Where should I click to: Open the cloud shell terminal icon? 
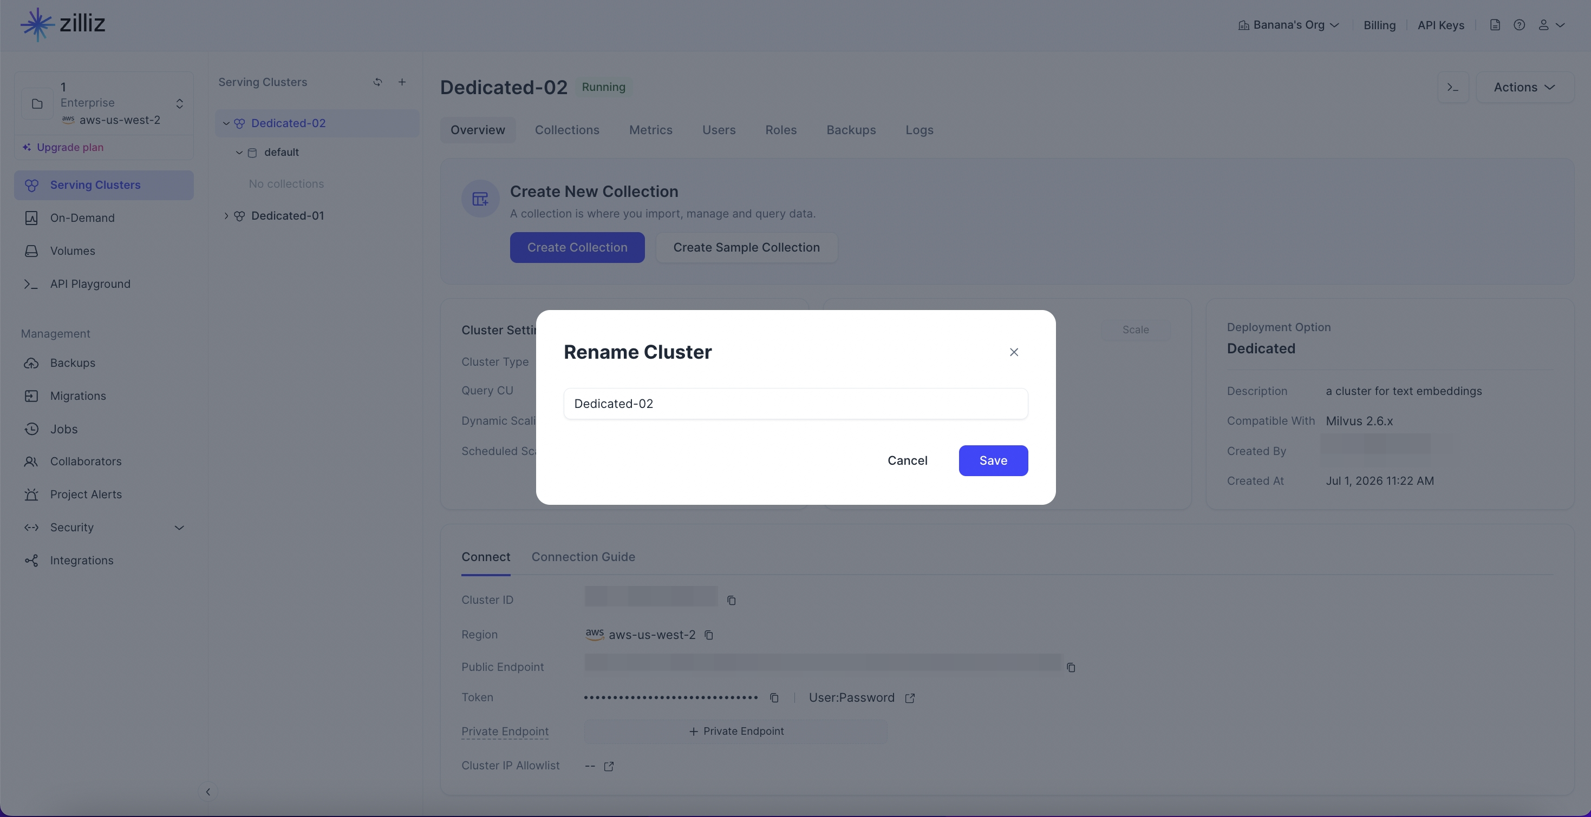(x=1453, y=88)
